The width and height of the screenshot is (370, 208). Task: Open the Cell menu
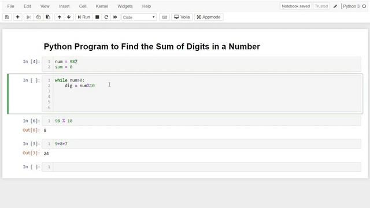[x=83, y=6]
